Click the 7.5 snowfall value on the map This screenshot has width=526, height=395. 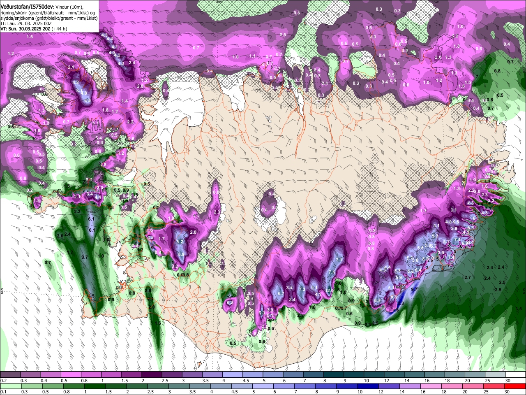click(332, 273)
